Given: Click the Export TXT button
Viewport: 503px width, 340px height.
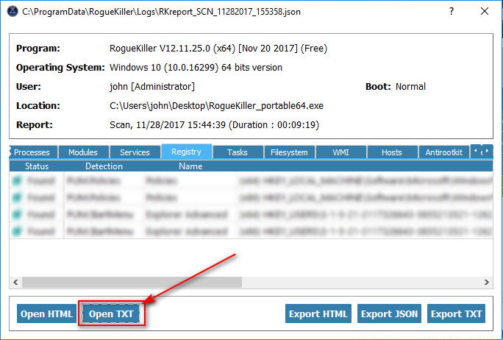Looking at the screenshot, I should (456, 314).
